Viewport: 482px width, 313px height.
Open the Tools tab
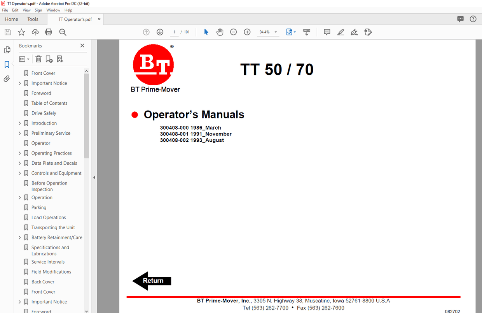[x=33, y=19]
